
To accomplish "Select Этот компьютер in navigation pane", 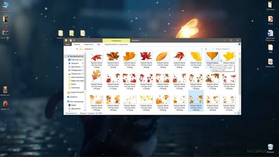I will [75, 102].
